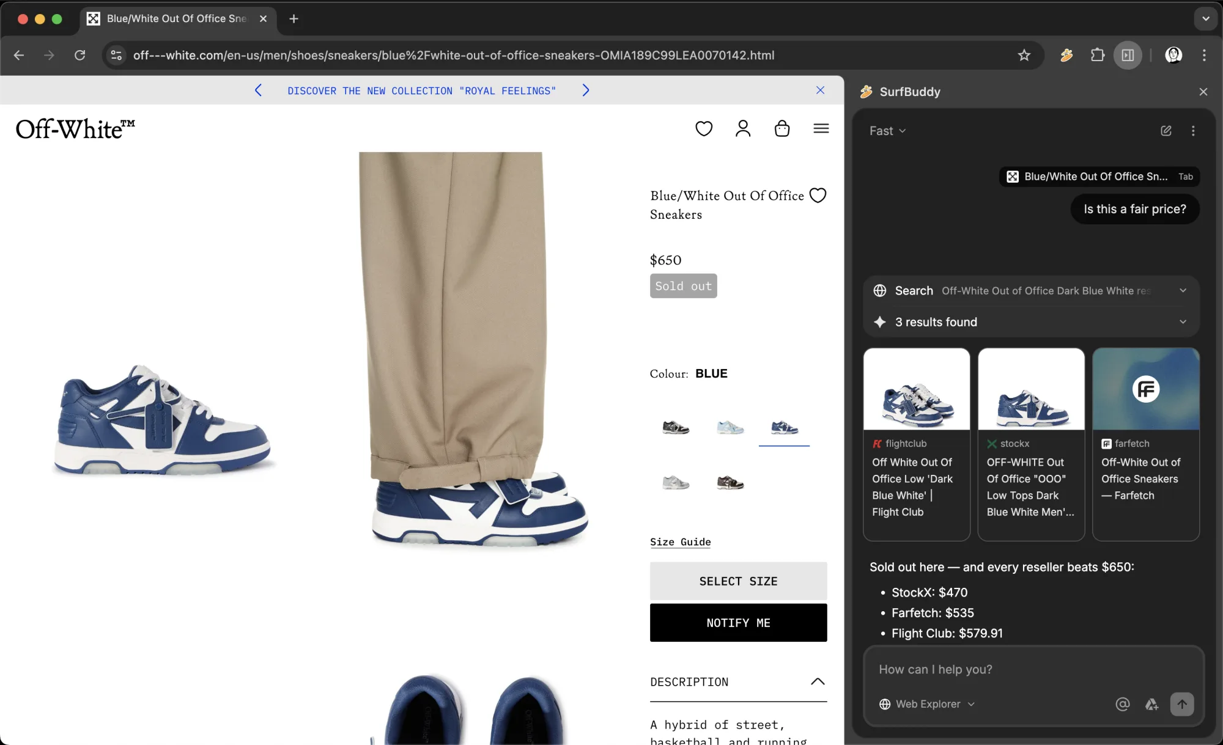Open the Size Guide link
This screenshot has height=745, width=1223.
point(680,542)
